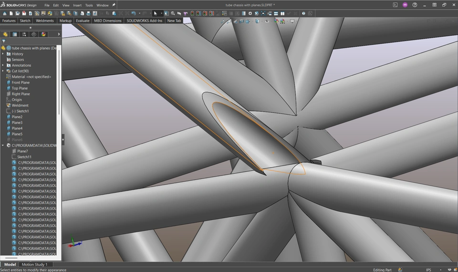
Task: Open the Weldments ribbon tab
Action: [45, 21]
